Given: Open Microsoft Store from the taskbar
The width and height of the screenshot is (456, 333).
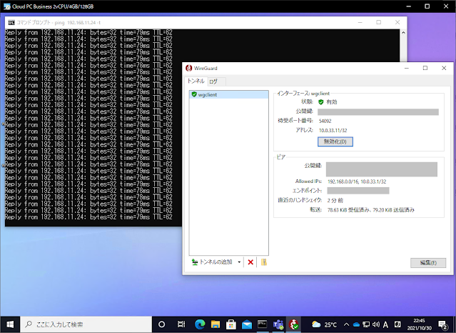Looking at the screenshot, I should click(231, 324).
